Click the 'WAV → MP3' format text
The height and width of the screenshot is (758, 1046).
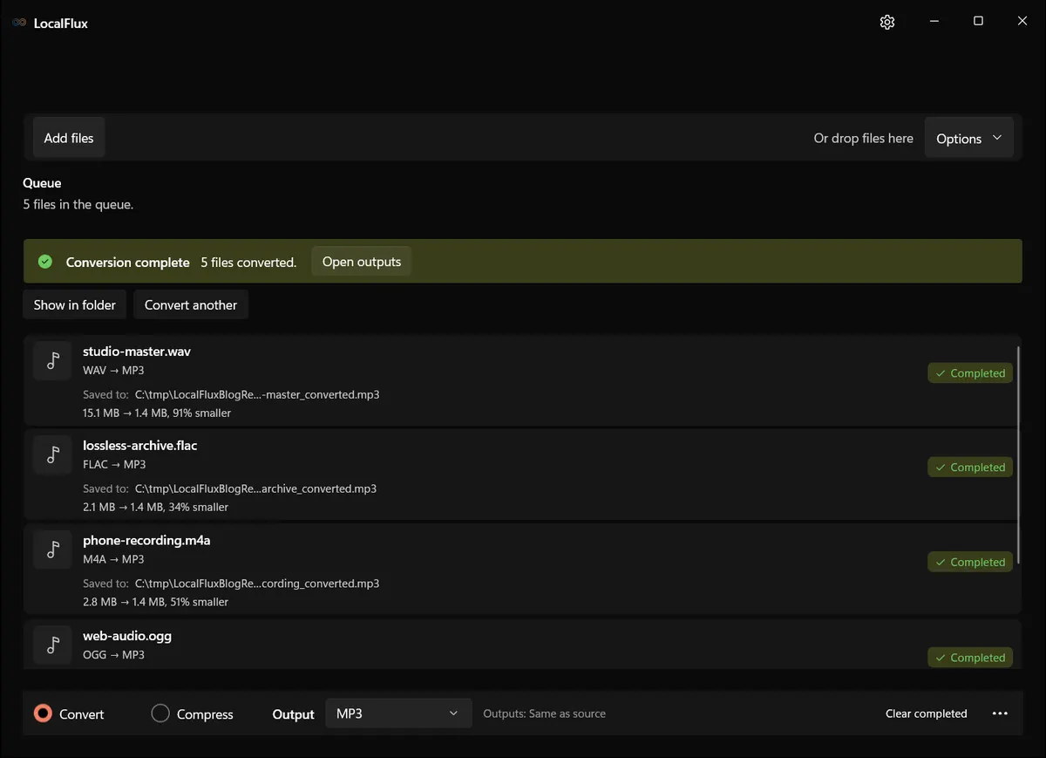point(113,371)
